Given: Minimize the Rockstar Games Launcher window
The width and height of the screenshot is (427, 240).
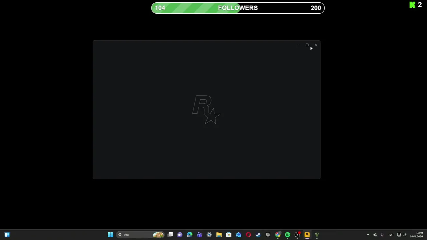Looking at the screenshot, I should click(x=299, y=45).
